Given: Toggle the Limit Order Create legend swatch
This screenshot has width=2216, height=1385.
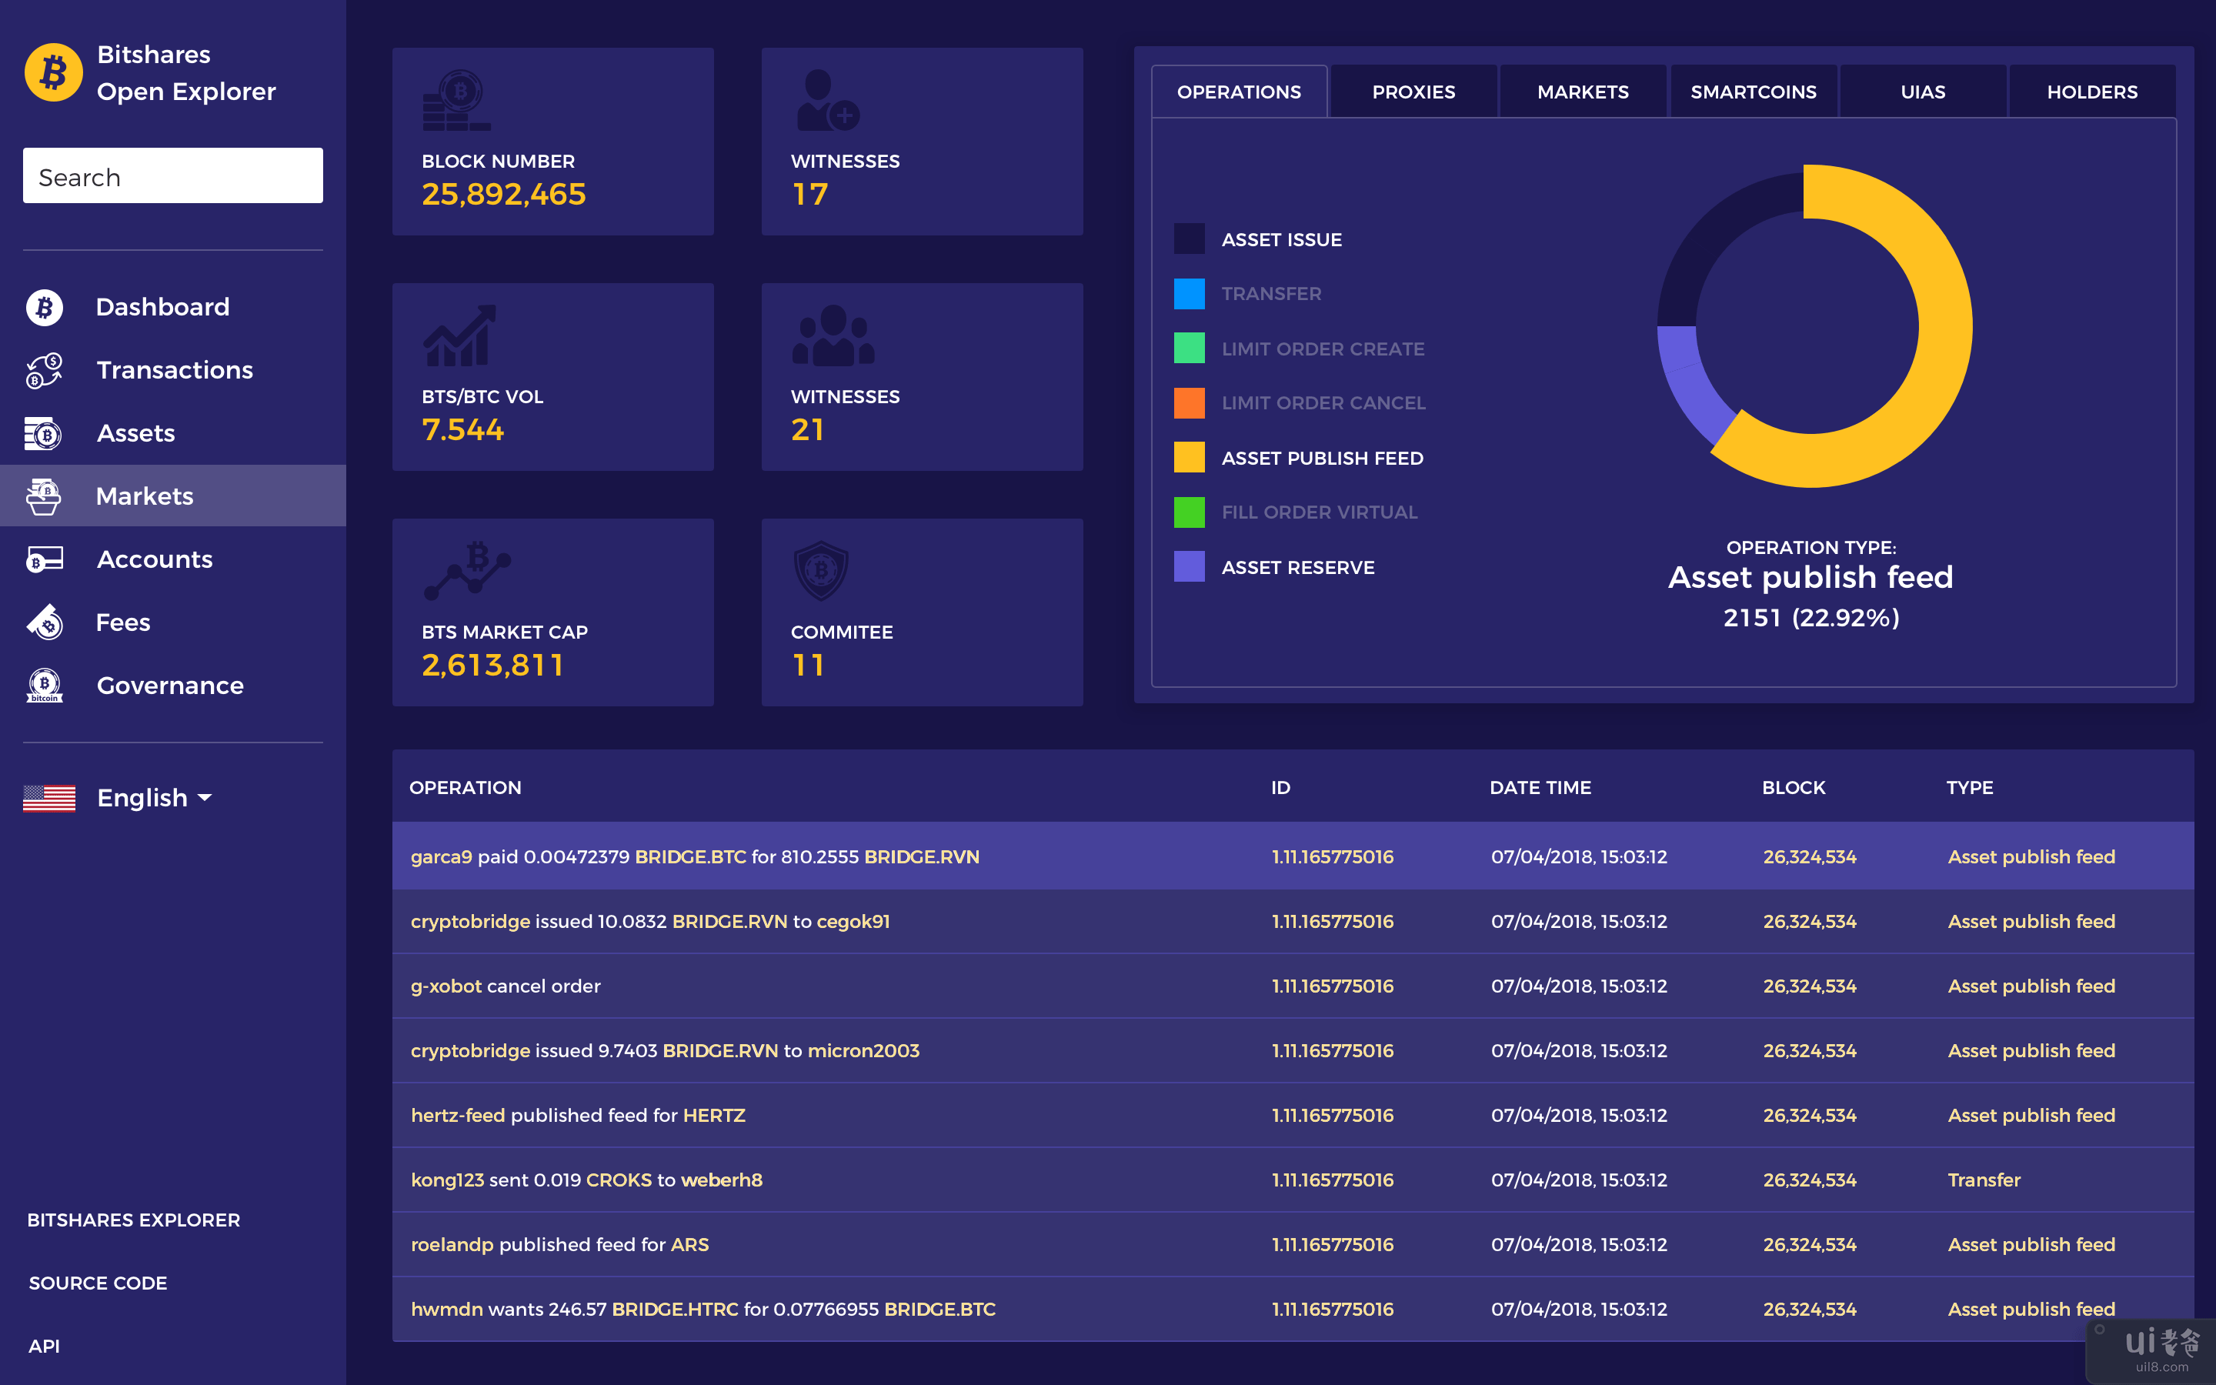Looking at the screenshot, I should click(1190, 348).
